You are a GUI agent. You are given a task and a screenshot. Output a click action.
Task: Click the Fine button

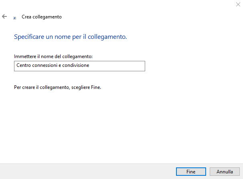(x=191, y=171)
